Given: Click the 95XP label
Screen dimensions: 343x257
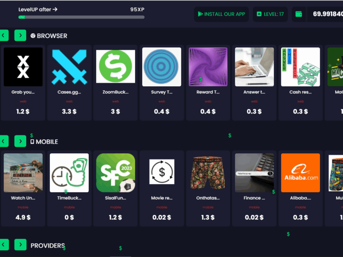Looking at the screenshot, I should [x=137, y=9].
